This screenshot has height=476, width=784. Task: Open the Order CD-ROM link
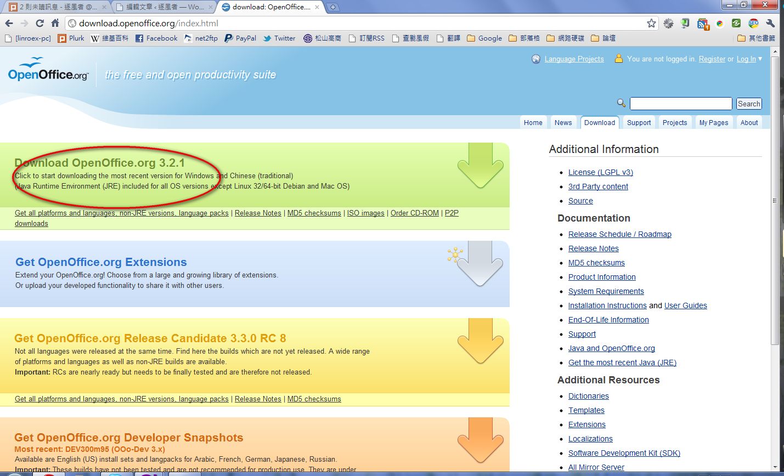[415, 213]
